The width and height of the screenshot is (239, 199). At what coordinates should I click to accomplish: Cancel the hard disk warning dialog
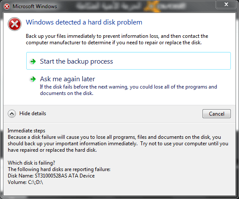[x=217, y=113]
